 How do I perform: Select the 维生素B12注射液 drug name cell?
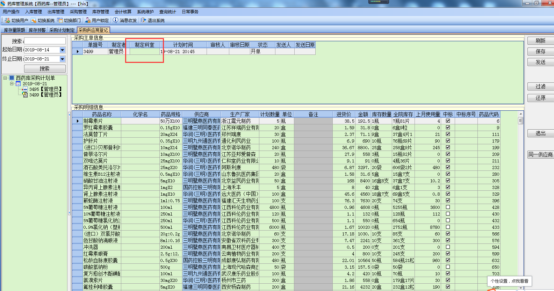(102, 174)
